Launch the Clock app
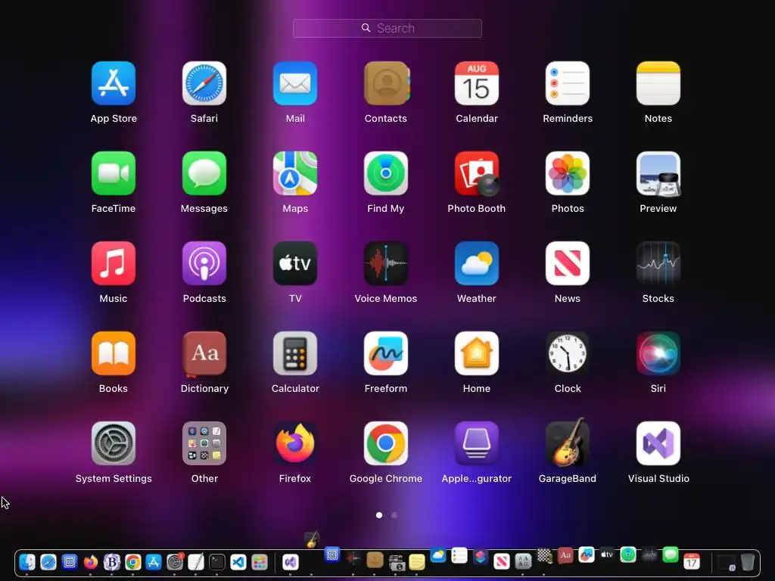 568,353
